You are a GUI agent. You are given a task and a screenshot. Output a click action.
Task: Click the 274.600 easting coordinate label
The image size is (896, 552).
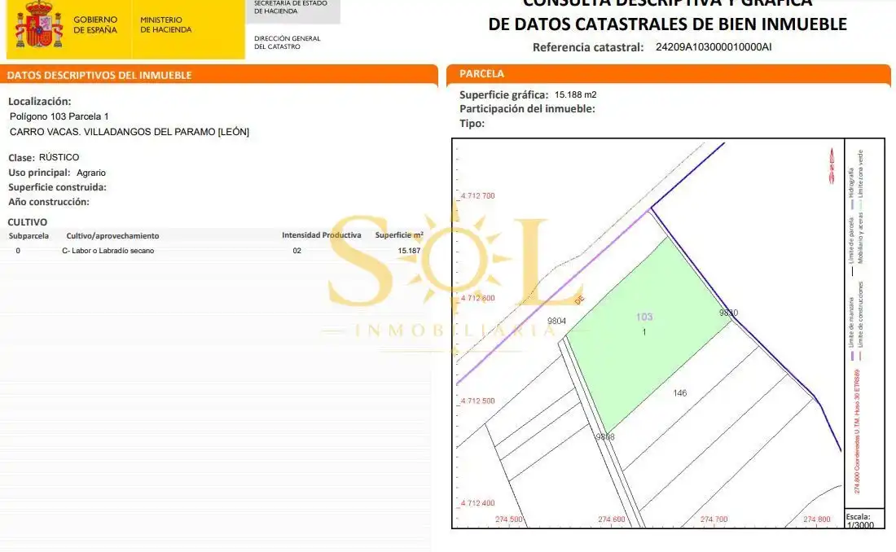tap(612, 519)
